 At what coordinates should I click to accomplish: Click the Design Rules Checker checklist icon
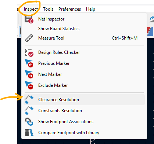click(x=29, y=53)
